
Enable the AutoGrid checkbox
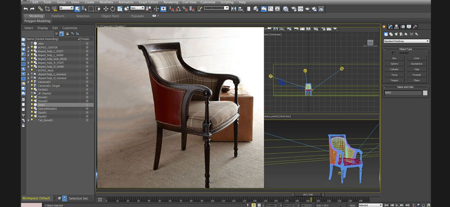[393, 53]
